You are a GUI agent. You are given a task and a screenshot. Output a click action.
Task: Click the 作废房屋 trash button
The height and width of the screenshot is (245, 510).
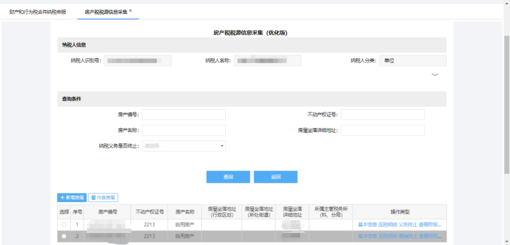coord(103,197)
